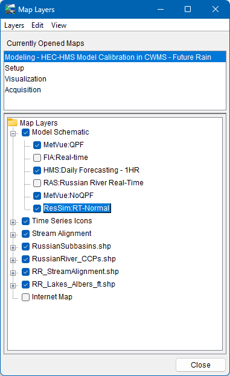This screenshot has height=376, width=230.
Task: Toggle the RussianSubbasins.shp checkbox
Action: 26,246
